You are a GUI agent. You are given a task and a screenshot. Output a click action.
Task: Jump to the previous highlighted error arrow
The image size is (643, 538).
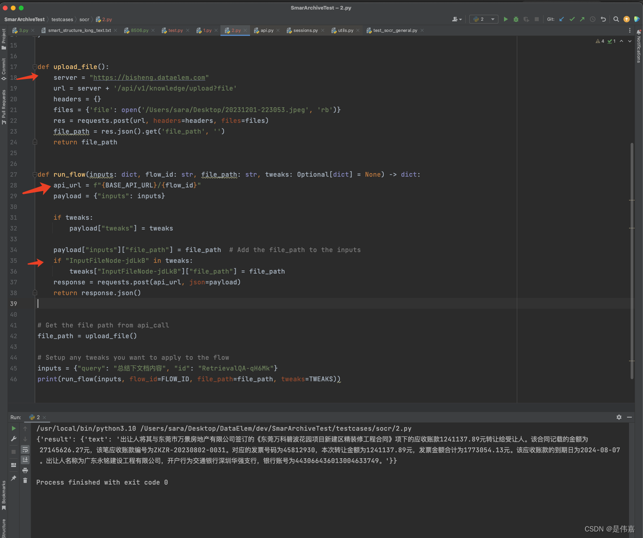tap(621, 41)
